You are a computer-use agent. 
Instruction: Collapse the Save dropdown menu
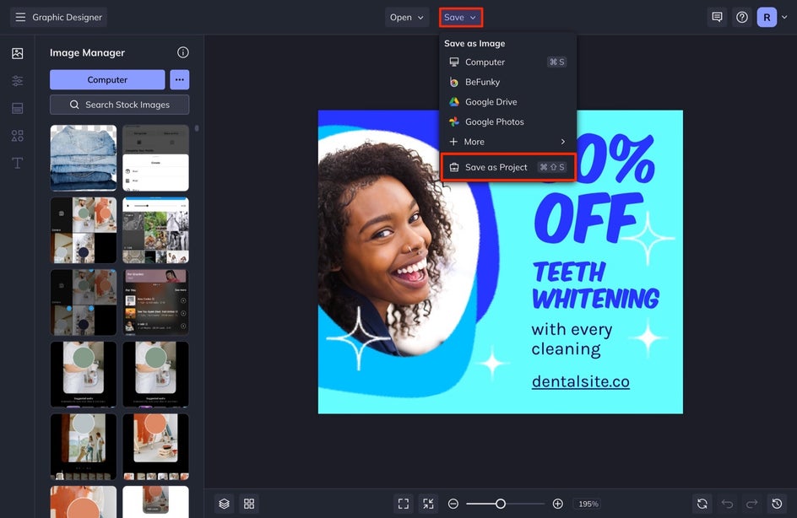460,17
